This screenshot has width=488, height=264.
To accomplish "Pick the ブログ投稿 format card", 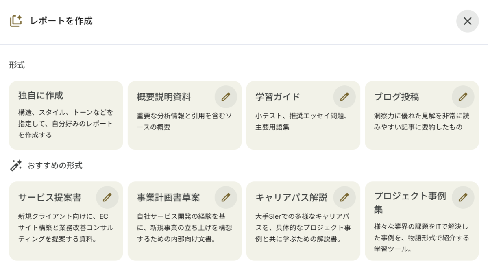I will click(422, 116).
